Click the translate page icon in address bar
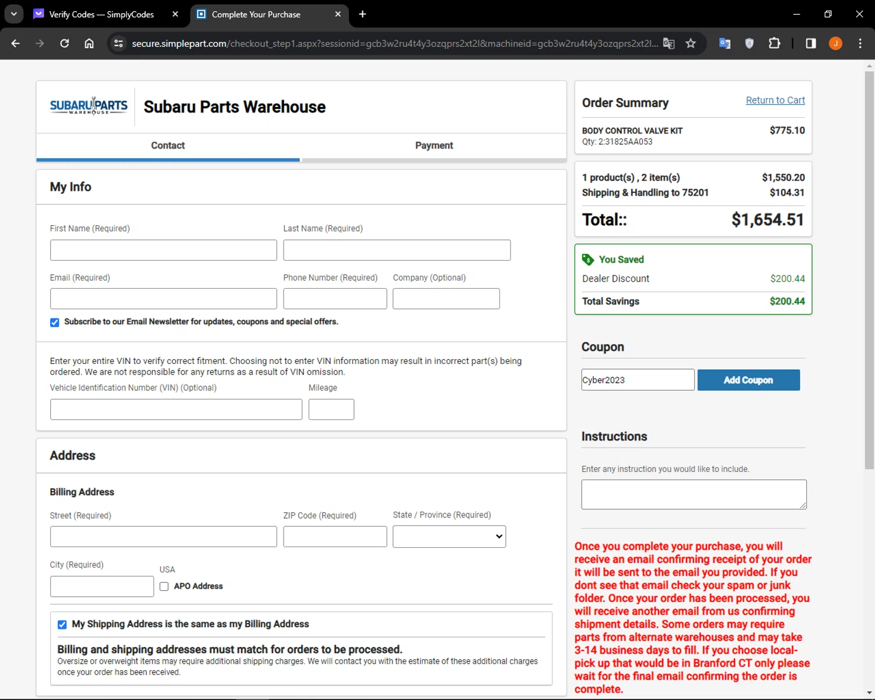The image size is (875, 700). pyautogui.click(x=669, y=43)
